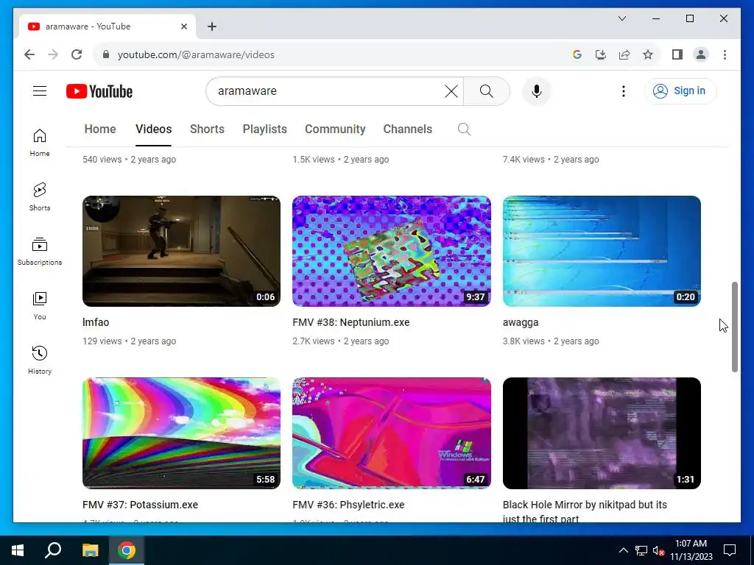Viewport: 754px width, 565px height.
Task: Start voice search with microphone icon
Action: (x=537, y=91)
